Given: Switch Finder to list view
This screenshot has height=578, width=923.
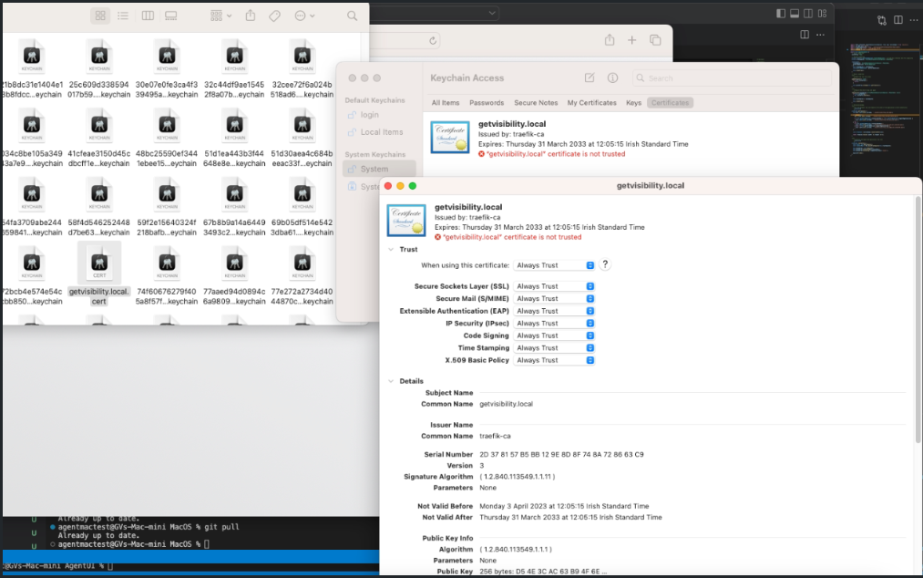Looking at the screenshot, I should 123,16.
